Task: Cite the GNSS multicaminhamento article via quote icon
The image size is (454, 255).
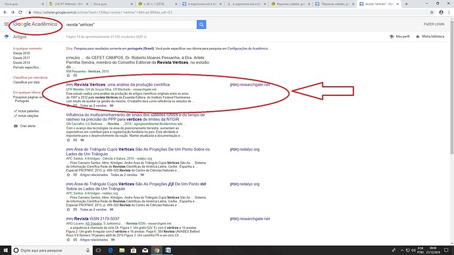Action: click(x=75, y=140)
